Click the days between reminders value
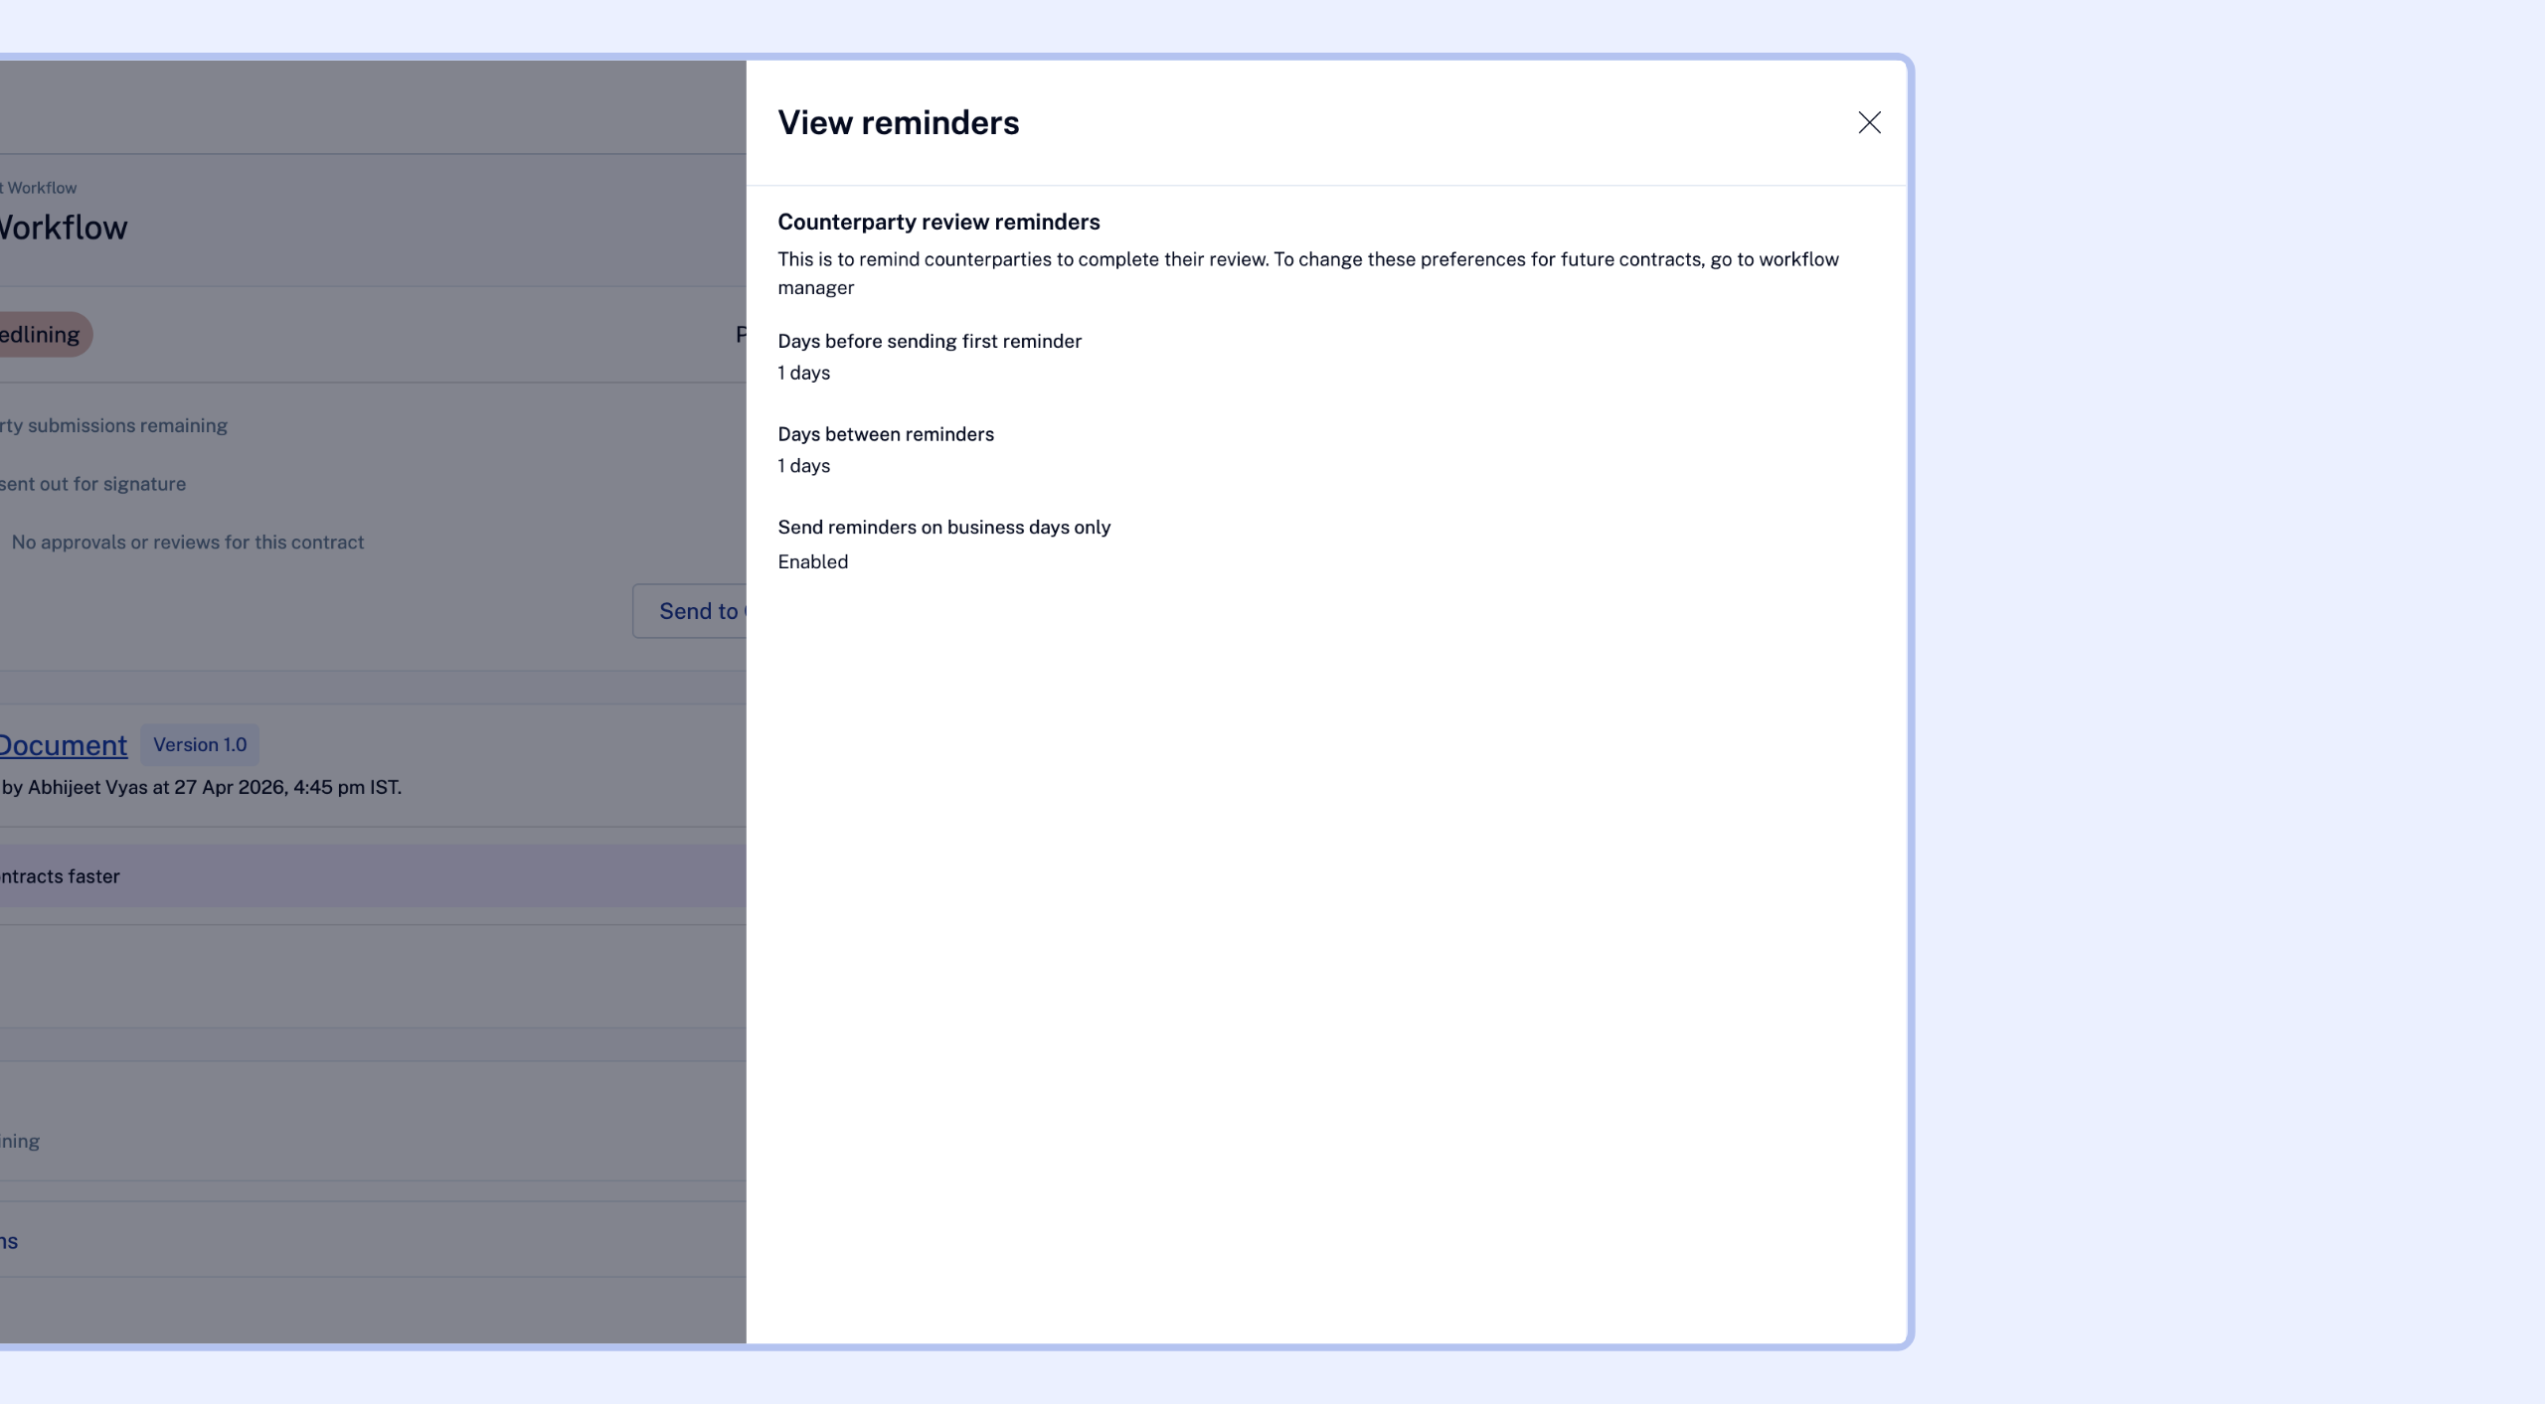Image resolution: width=2545 pixels, height=1404 pixels. point(803,466)
